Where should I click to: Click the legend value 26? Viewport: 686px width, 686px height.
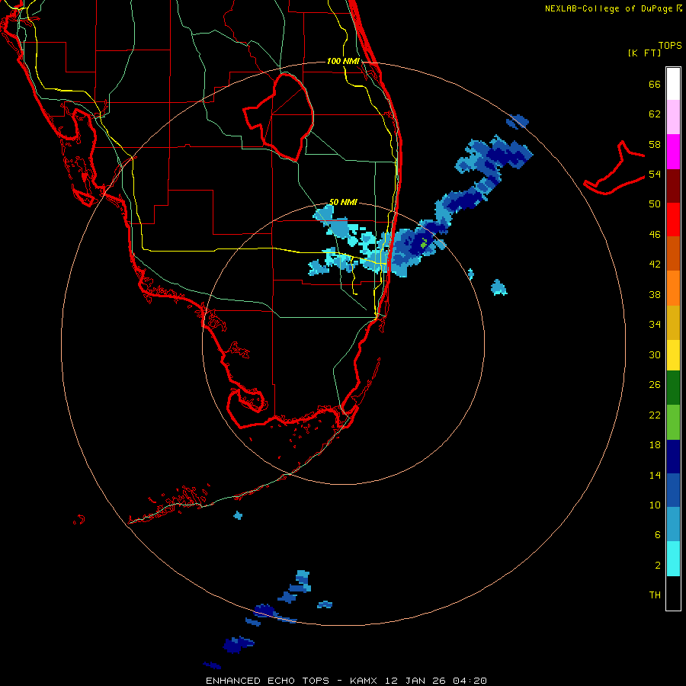[x=655, y=385]
